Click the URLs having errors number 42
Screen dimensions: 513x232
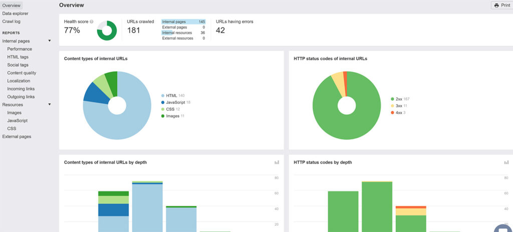[220, 30]
